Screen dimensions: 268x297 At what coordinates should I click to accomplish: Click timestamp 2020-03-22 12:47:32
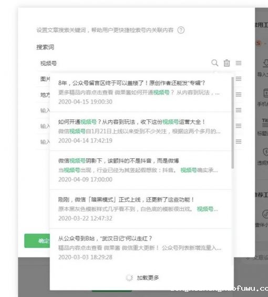coord(85,218)
